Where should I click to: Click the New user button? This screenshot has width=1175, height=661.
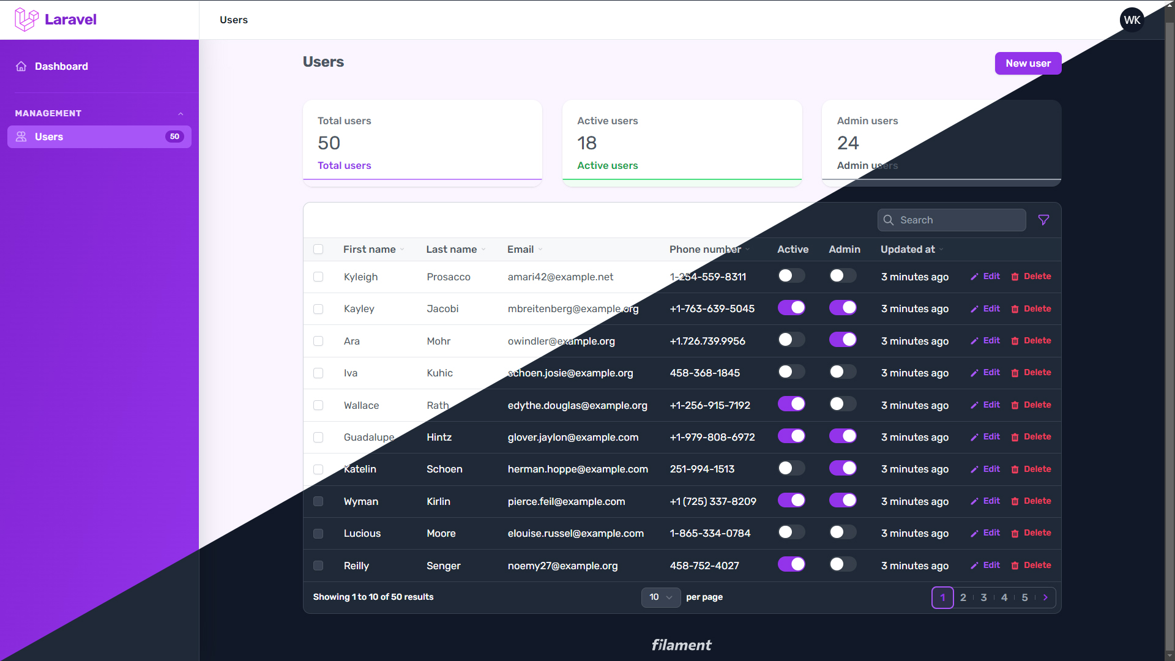(x=1028, y=63)
